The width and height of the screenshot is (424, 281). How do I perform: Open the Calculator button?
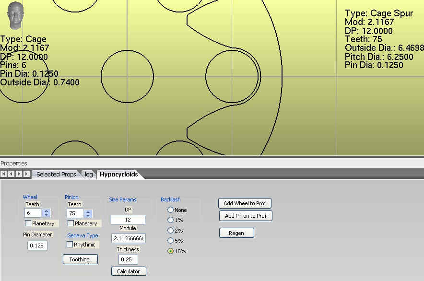pyautogui.click(x=129, y=271)
